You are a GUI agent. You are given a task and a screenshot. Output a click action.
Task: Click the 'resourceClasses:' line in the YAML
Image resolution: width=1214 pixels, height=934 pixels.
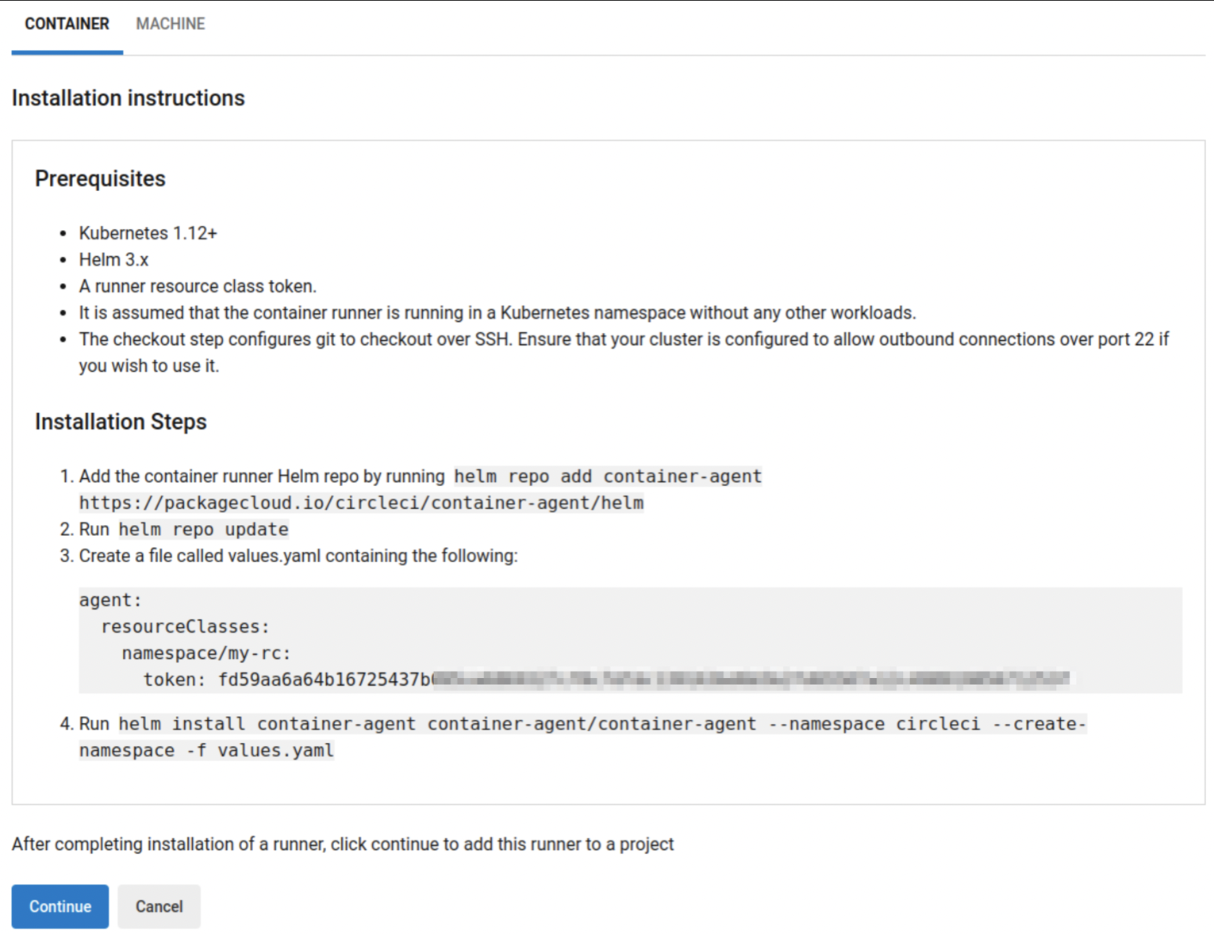[x=185, y=626]
